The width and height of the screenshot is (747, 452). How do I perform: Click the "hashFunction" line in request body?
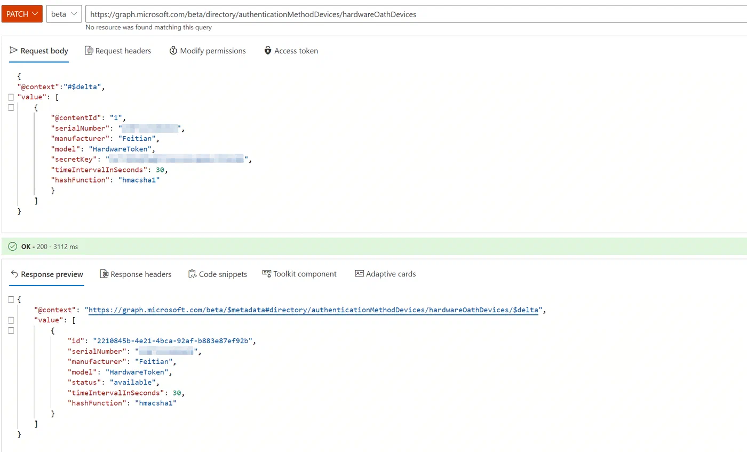coord(105,180)
